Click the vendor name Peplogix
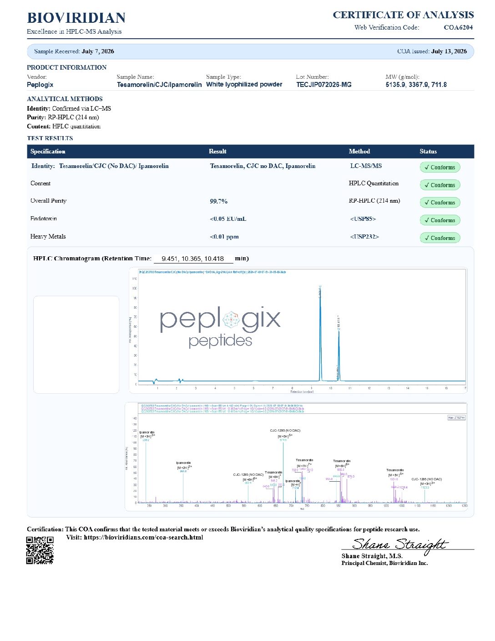This screenshot has height=641, width=495. (x=40, y=85)
